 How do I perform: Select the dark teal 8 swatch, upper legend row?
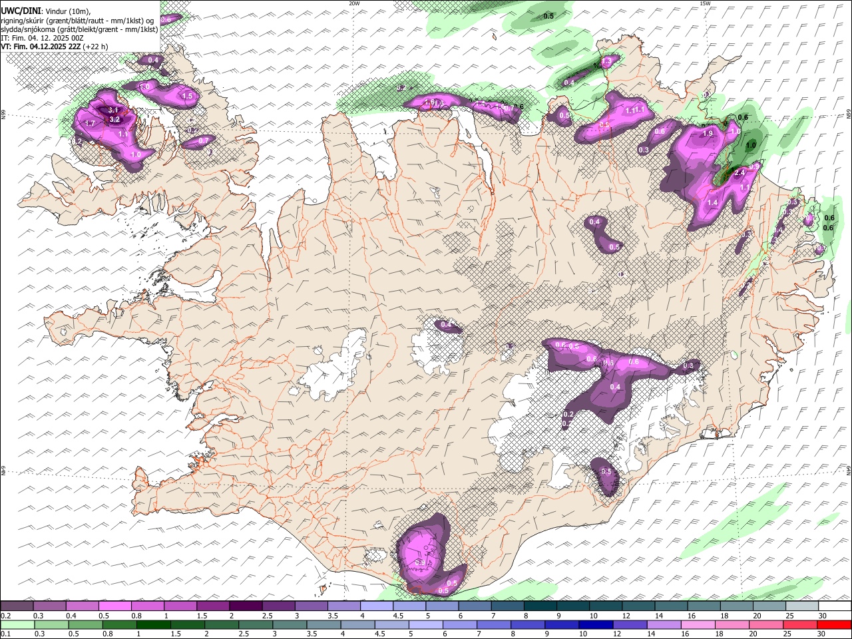point(540,606)
